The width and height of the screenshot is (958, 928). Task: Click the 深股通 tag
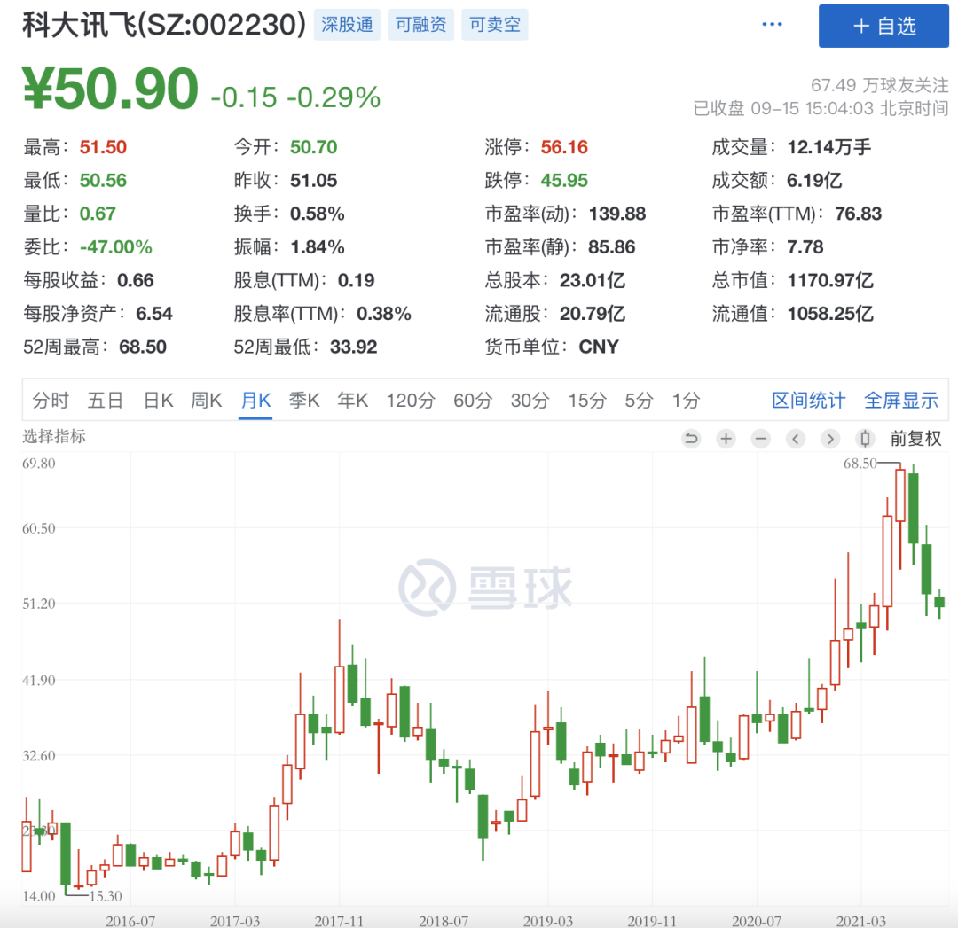tap(347, 25)
